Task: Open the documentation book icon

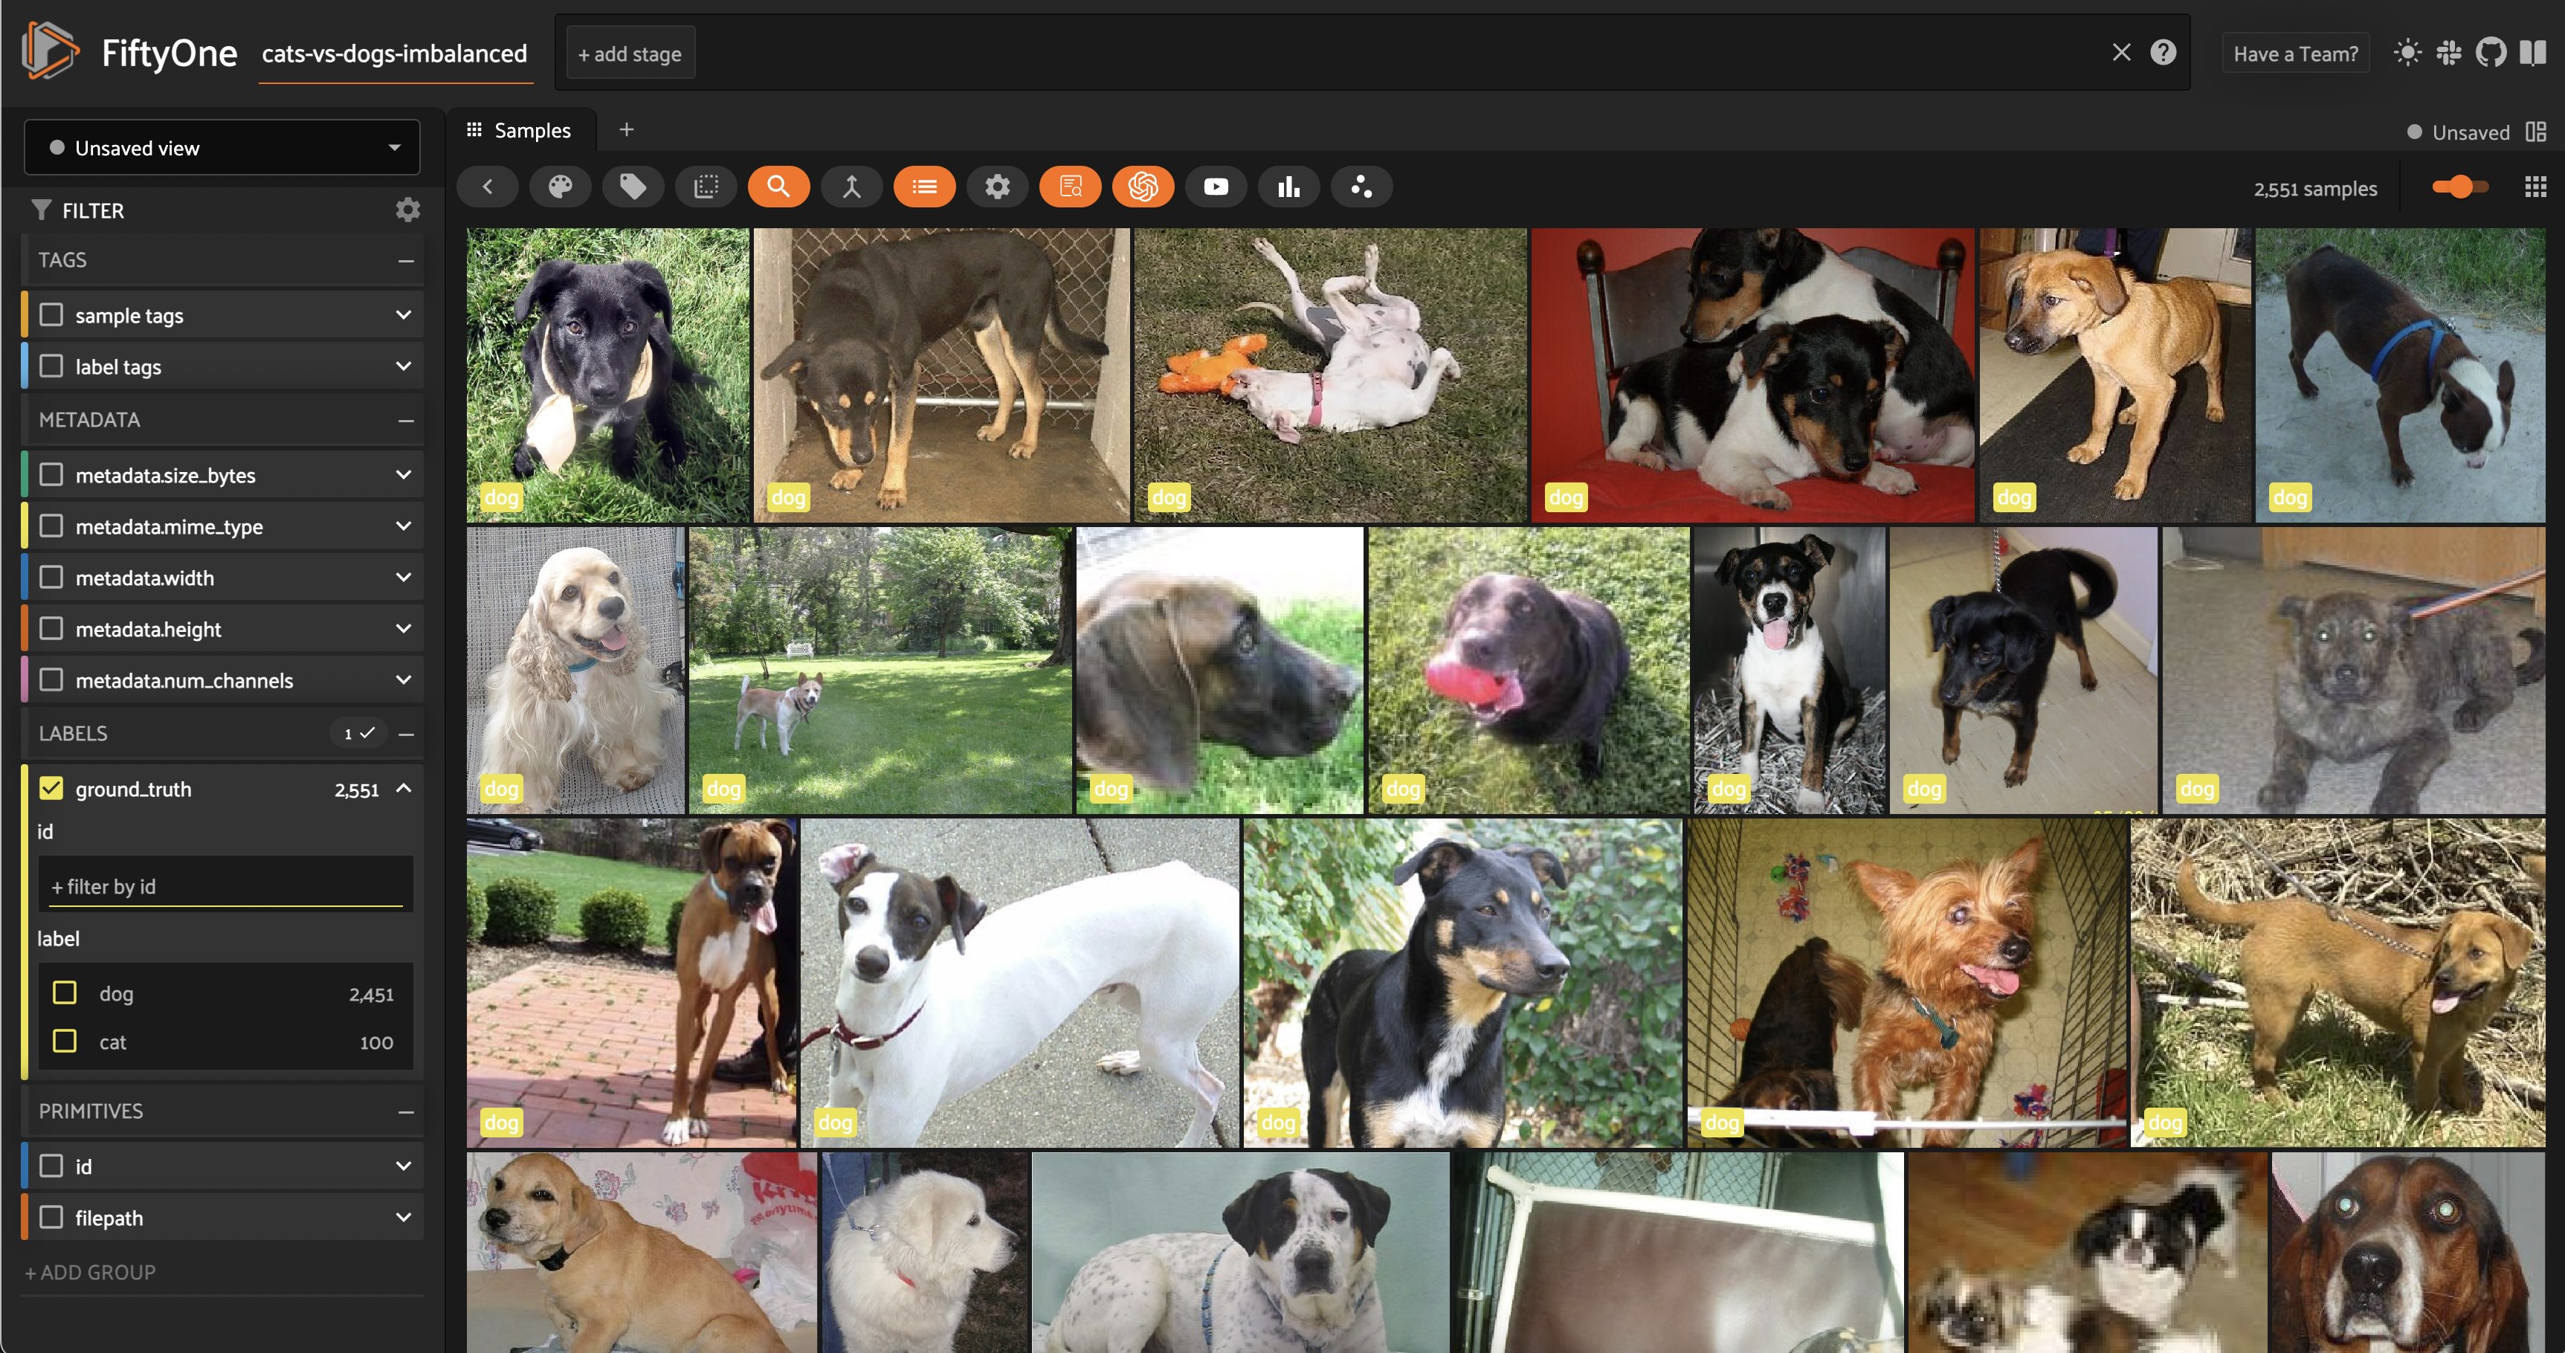Action: point(2532,53)
